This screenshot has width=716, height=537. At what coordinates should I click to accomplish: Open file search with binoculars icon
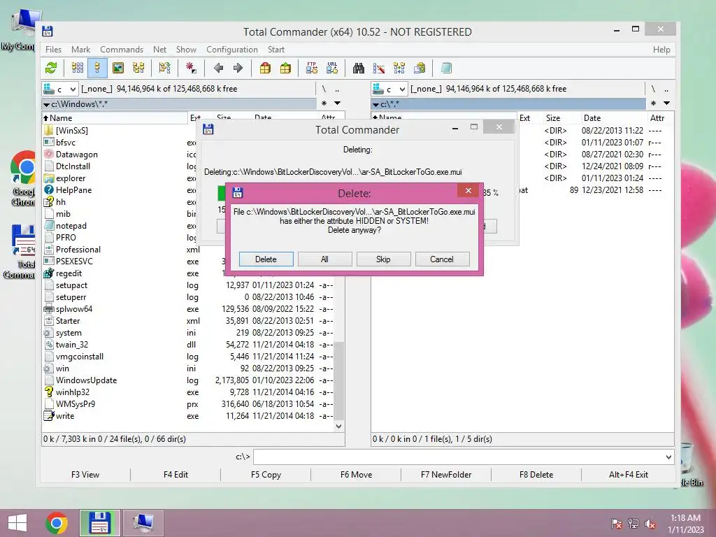(x=359, y=69)
